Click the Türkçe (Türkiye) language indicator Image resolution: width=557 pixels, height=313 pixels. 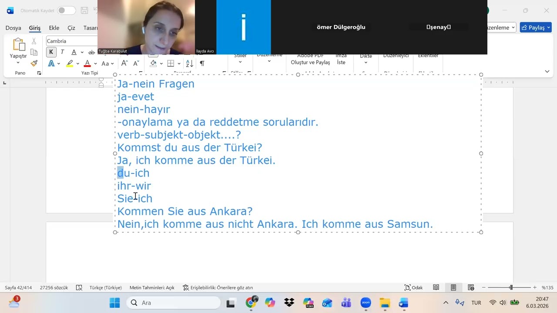coord(105,287)
